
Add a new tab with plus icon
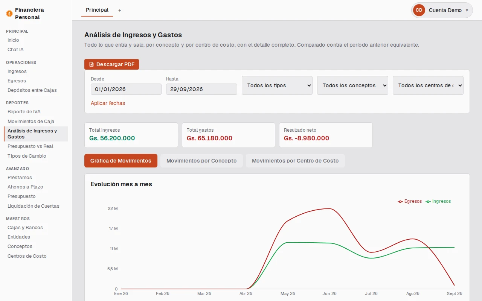point(120,11)
